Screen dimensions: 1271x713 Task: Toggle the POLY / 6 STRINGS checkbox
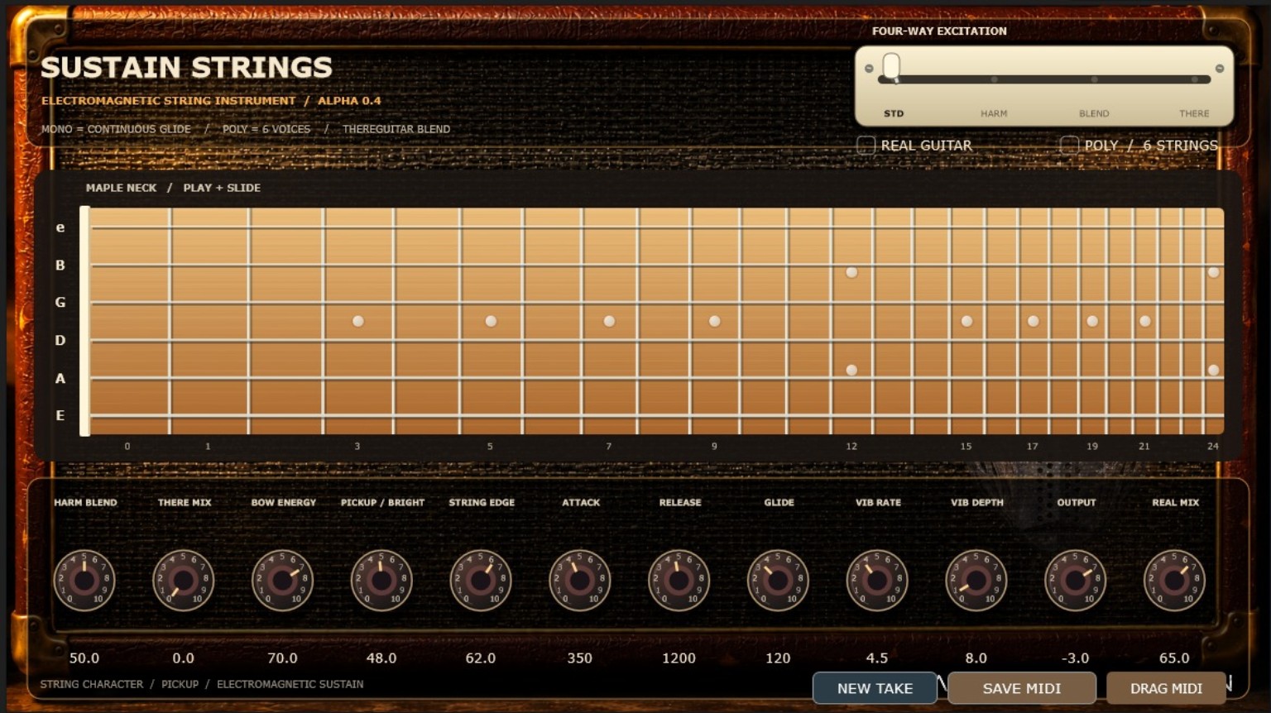tap(1070, 146)
